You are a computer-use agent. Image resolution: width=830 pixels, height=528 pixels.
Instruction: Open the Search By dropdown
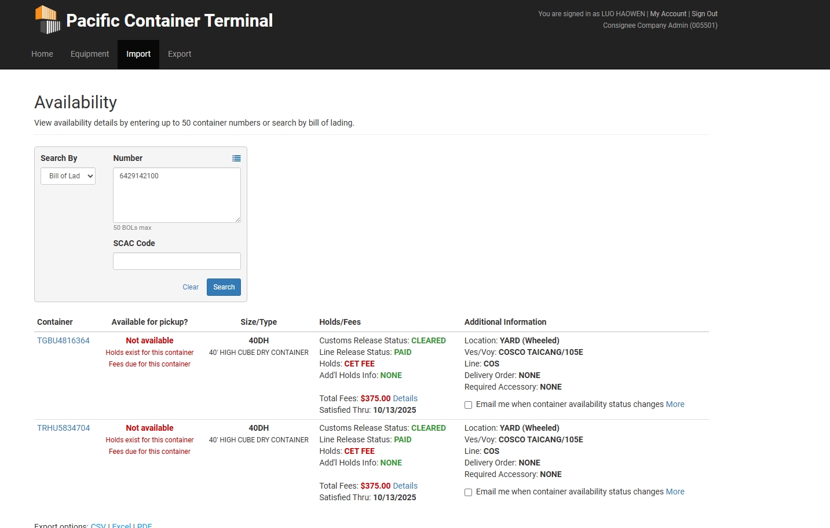pos(68,176)
